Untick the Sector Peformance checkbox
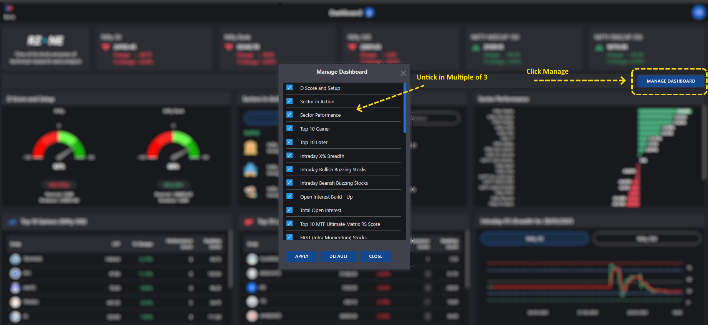Image resolution: width=708 pixels, height=325 pixels. (289, 114)
